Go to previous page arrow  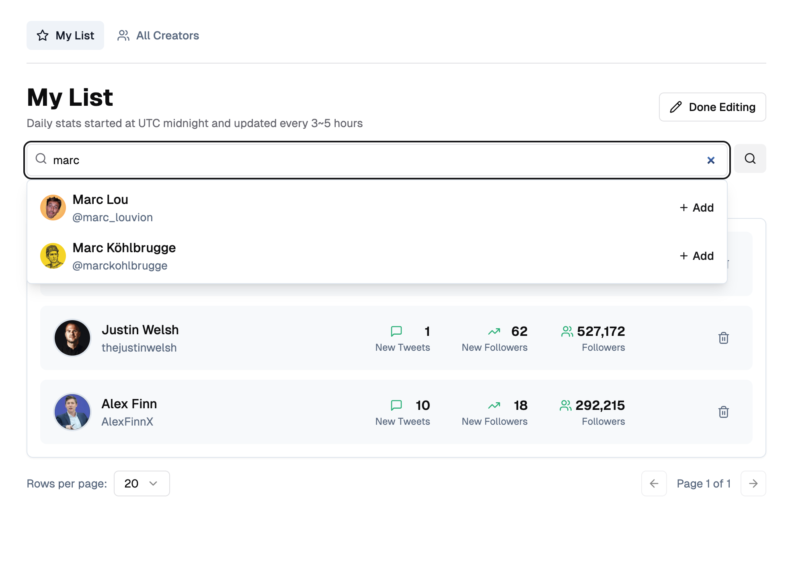(x=654, y=483)
